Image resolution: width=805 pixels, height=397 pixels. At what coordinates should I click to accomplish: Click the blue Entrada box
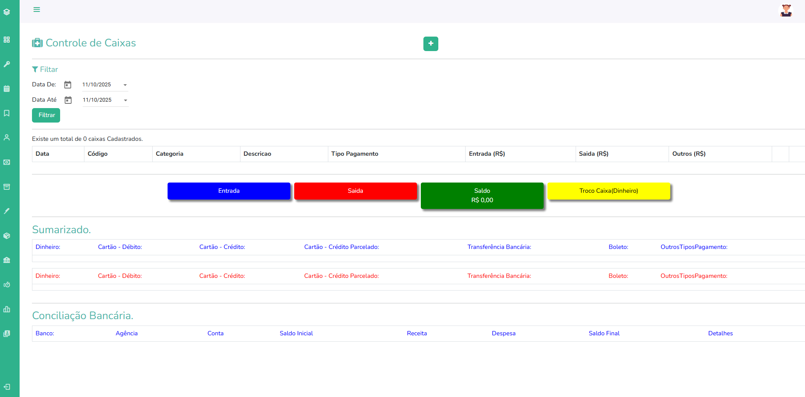coord(229,191)
